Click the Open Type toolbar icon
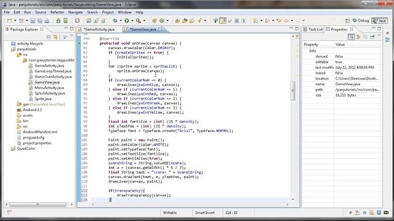The height and width of the screenshot is (221, 394). (177, 21)
